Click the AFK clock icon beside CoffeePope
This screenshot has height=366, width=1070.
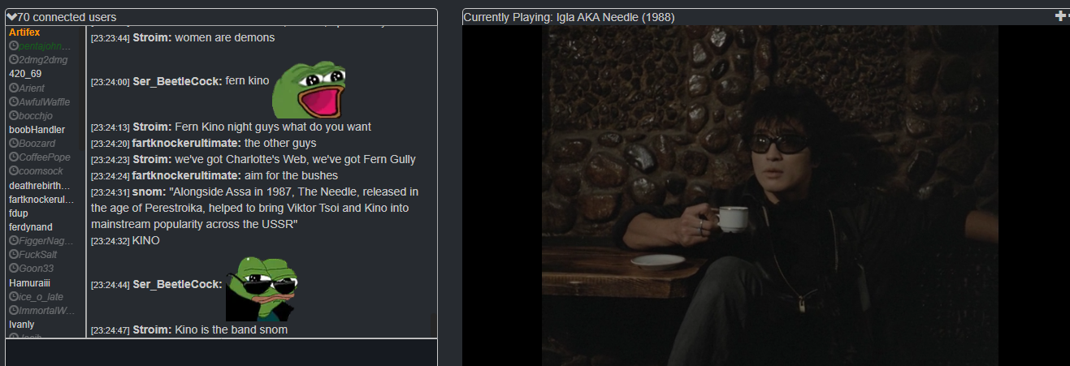(14, 157)
